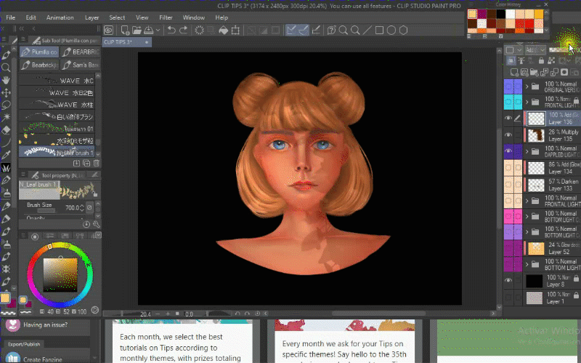This screenshot has height=363, width=581.
Task: Pick the Eraser tool in toolbar
Action: point(7,130)
